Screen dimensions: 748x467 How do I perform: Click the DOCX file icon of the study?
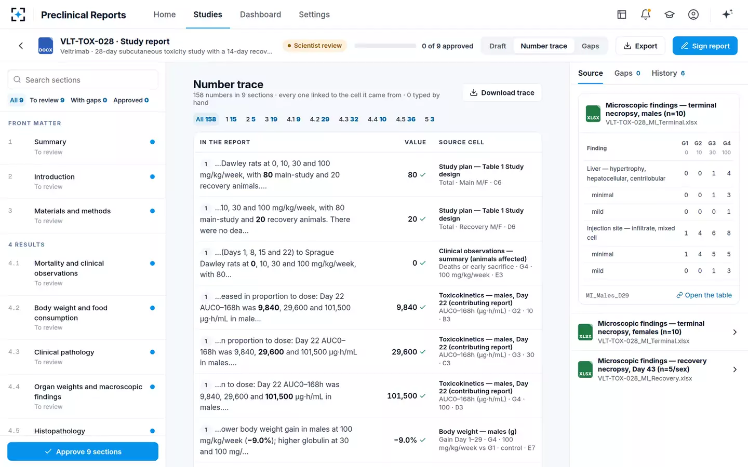click(x=46, y=46)
